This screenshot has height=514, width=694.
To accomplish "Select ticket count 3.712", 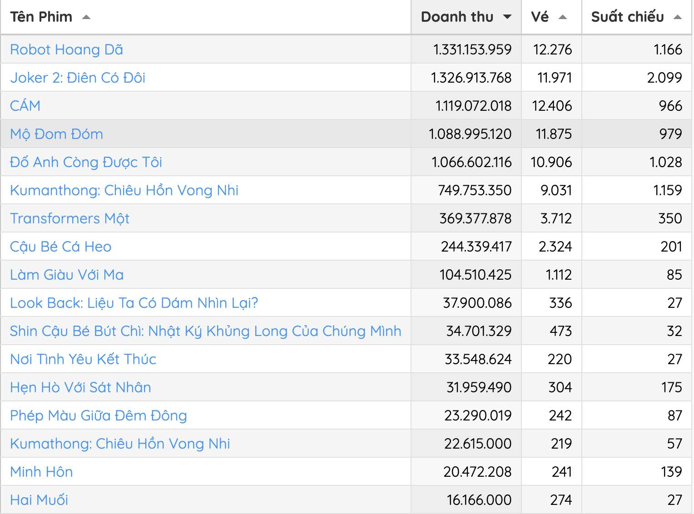I will point(556,218).
